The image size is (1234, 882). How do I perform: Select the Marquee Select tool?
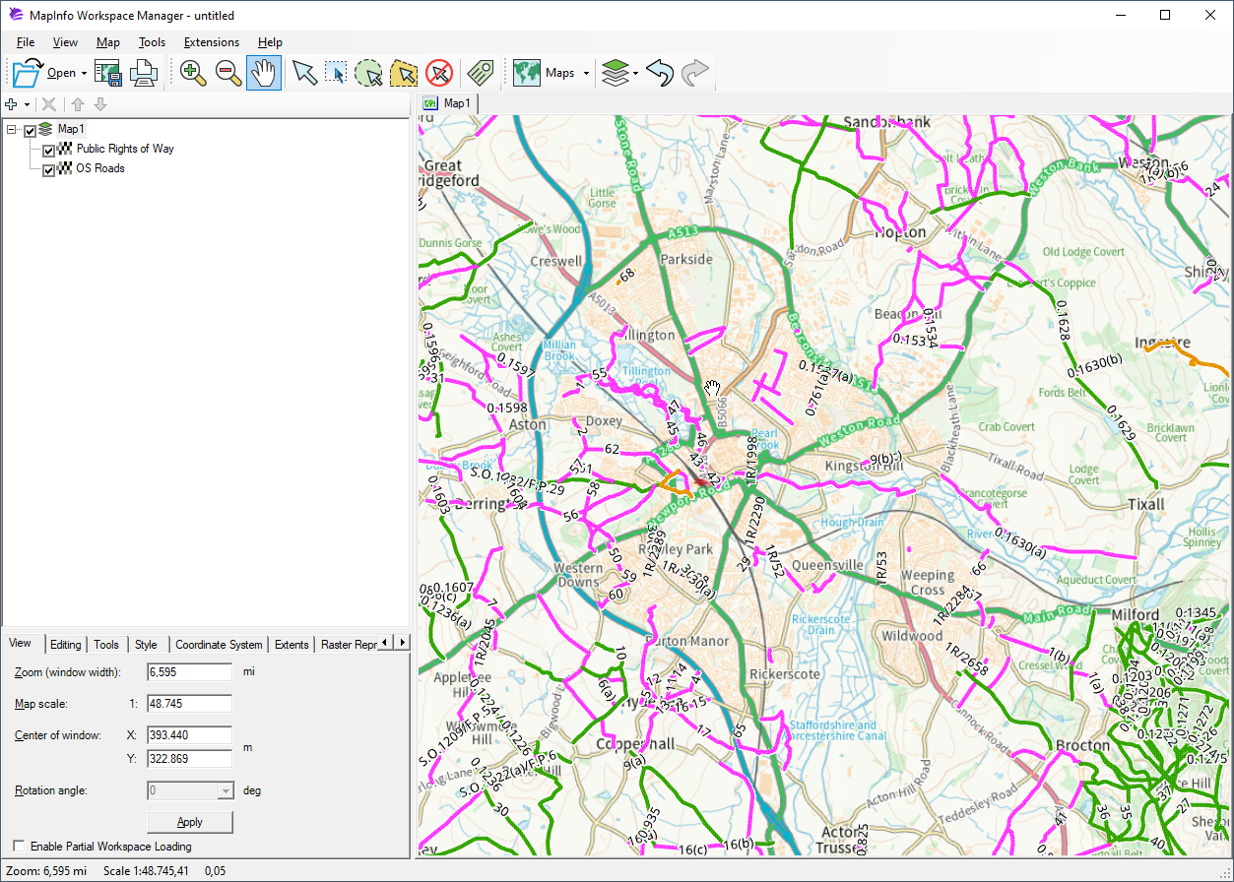click(336, 72)
